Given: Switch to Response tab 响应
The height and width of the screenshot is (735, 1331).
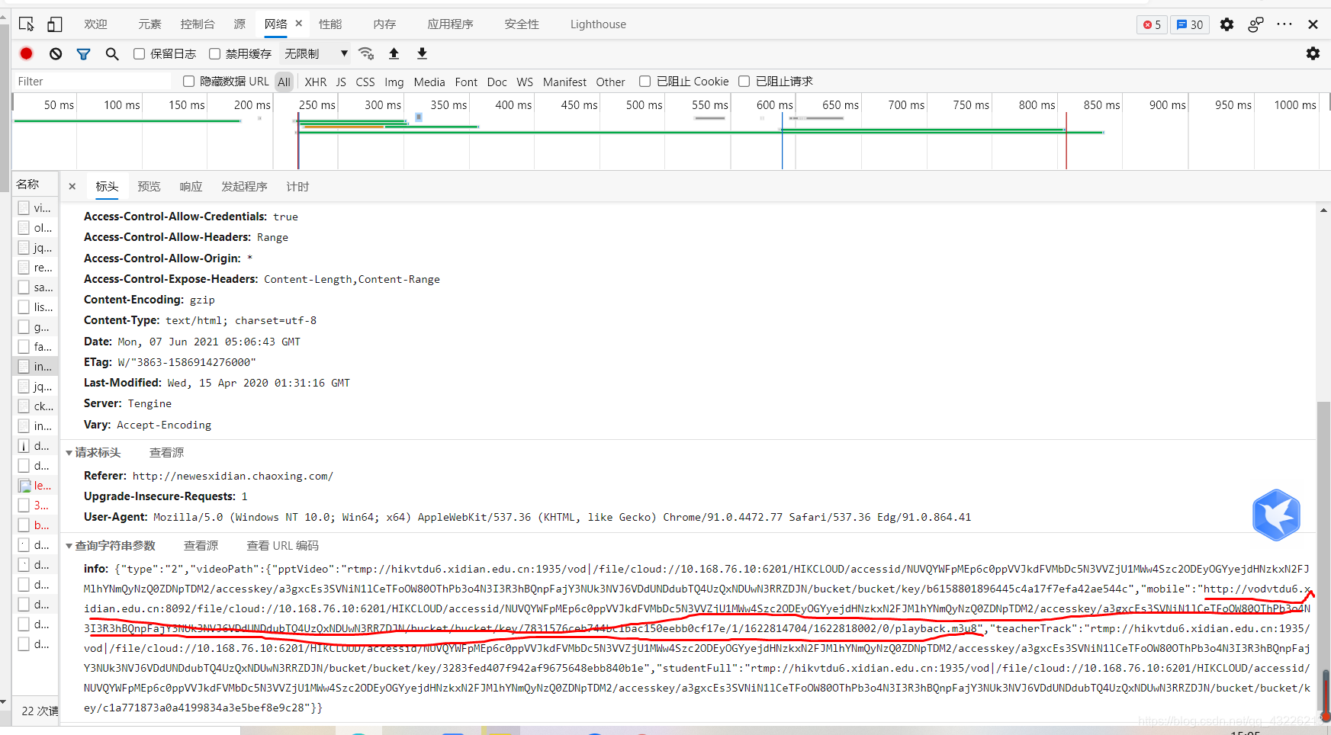Looking at the screenshot, I should pos(191,186).
